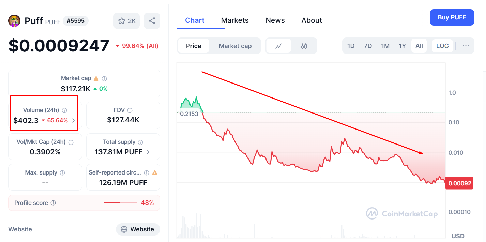486x242 pixels.
Task: Toggle chart to Market cap view
Action: 235,46
